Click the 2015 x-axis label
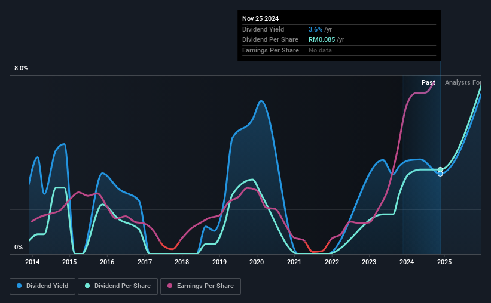Image resolution: width=491 pixels, height=303 pixels. (69, 262)
